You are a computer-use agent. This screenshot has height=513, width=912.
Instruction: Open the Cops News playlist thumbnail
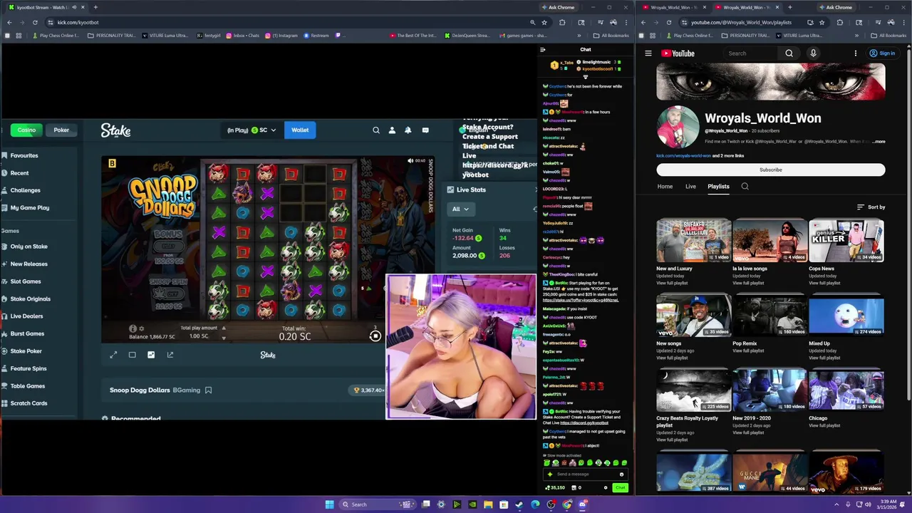click(x=846, y=241)
